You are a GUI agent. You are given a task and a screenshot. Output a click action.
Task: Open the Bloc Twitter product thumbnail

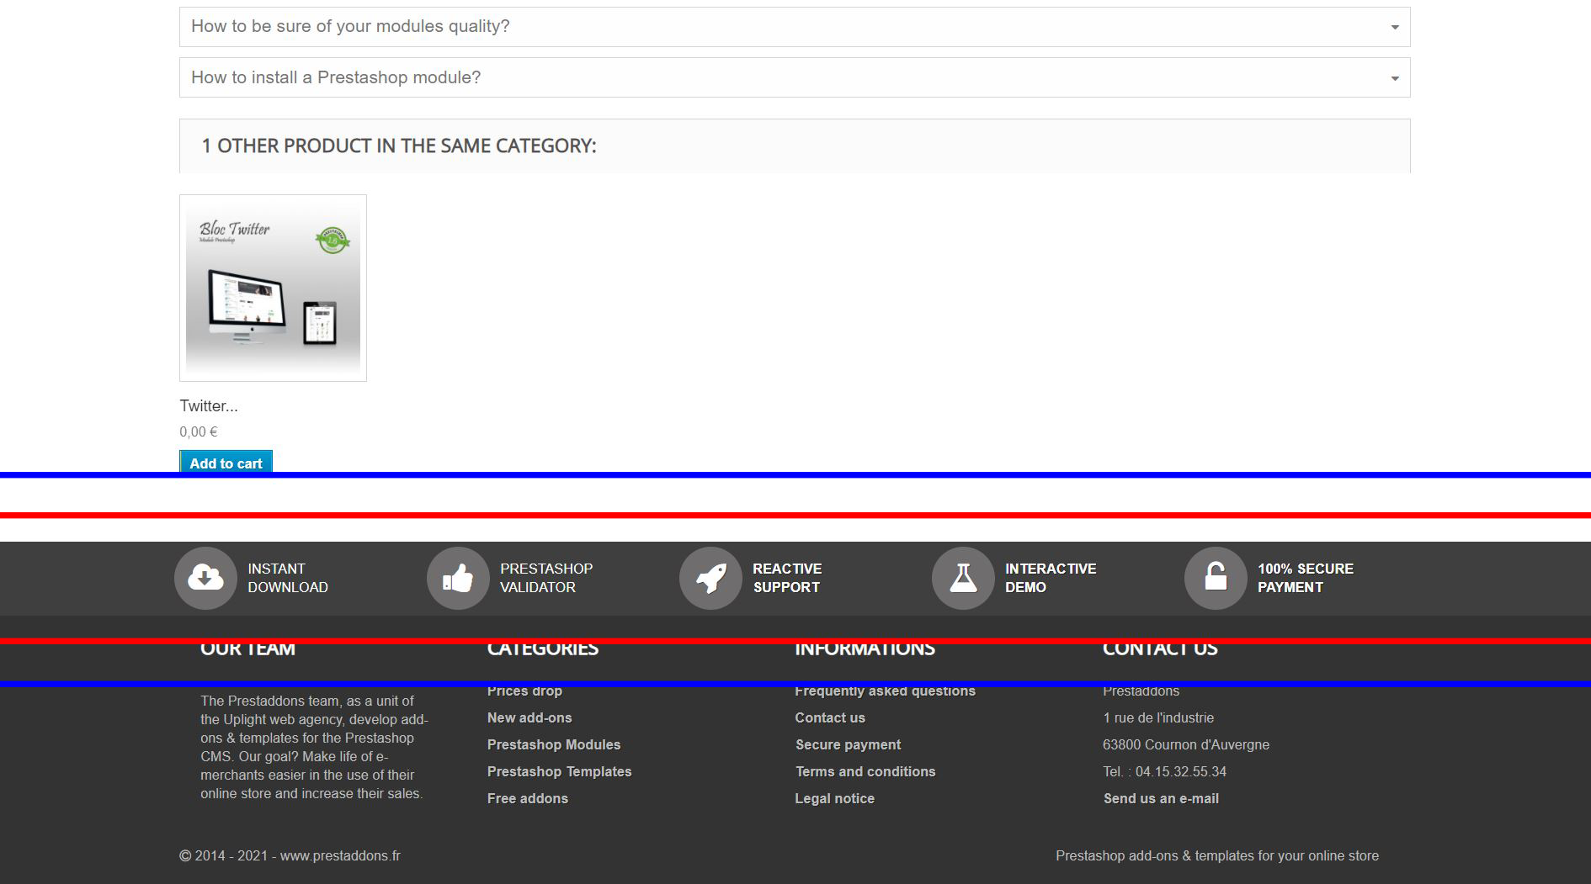(273, 288)
